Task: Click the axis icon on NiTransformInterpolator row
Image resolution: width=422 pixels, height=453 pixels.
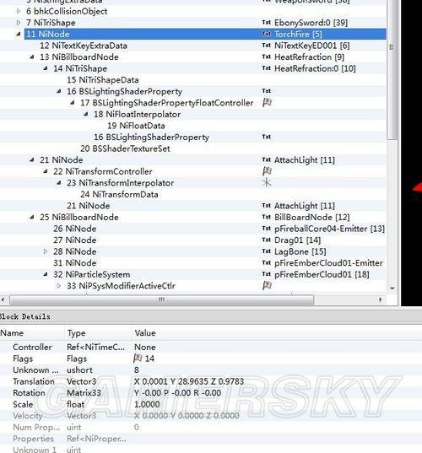Action: click(267, 182)
